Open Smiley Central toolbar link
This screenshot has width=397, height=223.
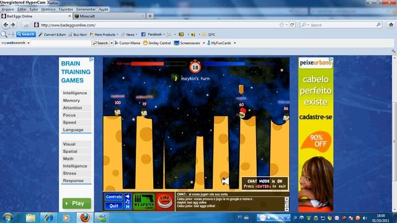[x=157, y=43]
